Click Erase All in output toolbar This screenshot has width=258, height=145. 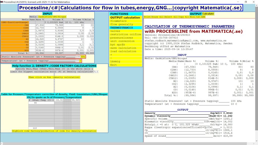(x=157, y=17)
